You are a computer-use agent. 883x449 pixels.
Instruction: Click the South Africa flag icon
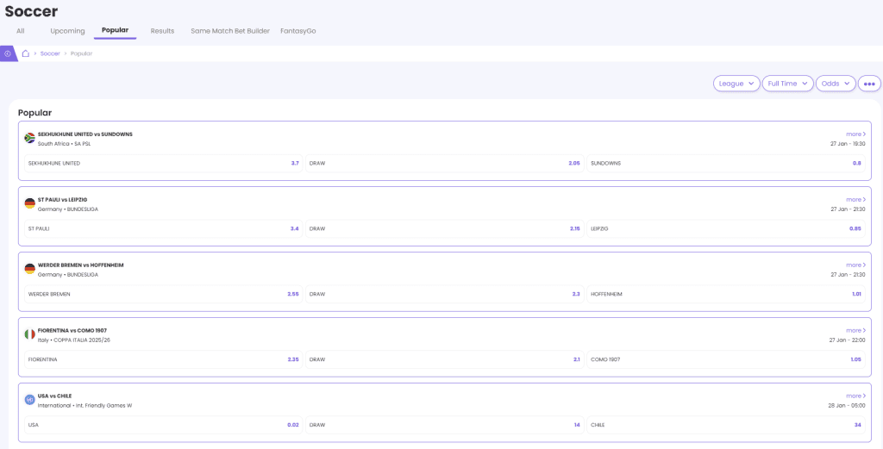tap(30, 138)
